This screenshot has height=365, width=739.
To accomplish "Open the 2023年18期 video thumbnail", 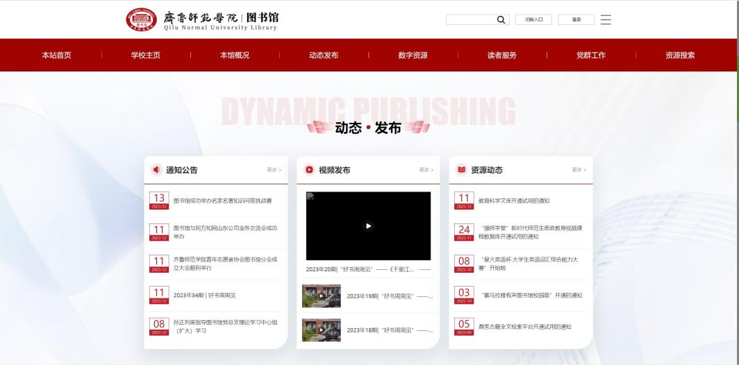I will coord(321,330).
